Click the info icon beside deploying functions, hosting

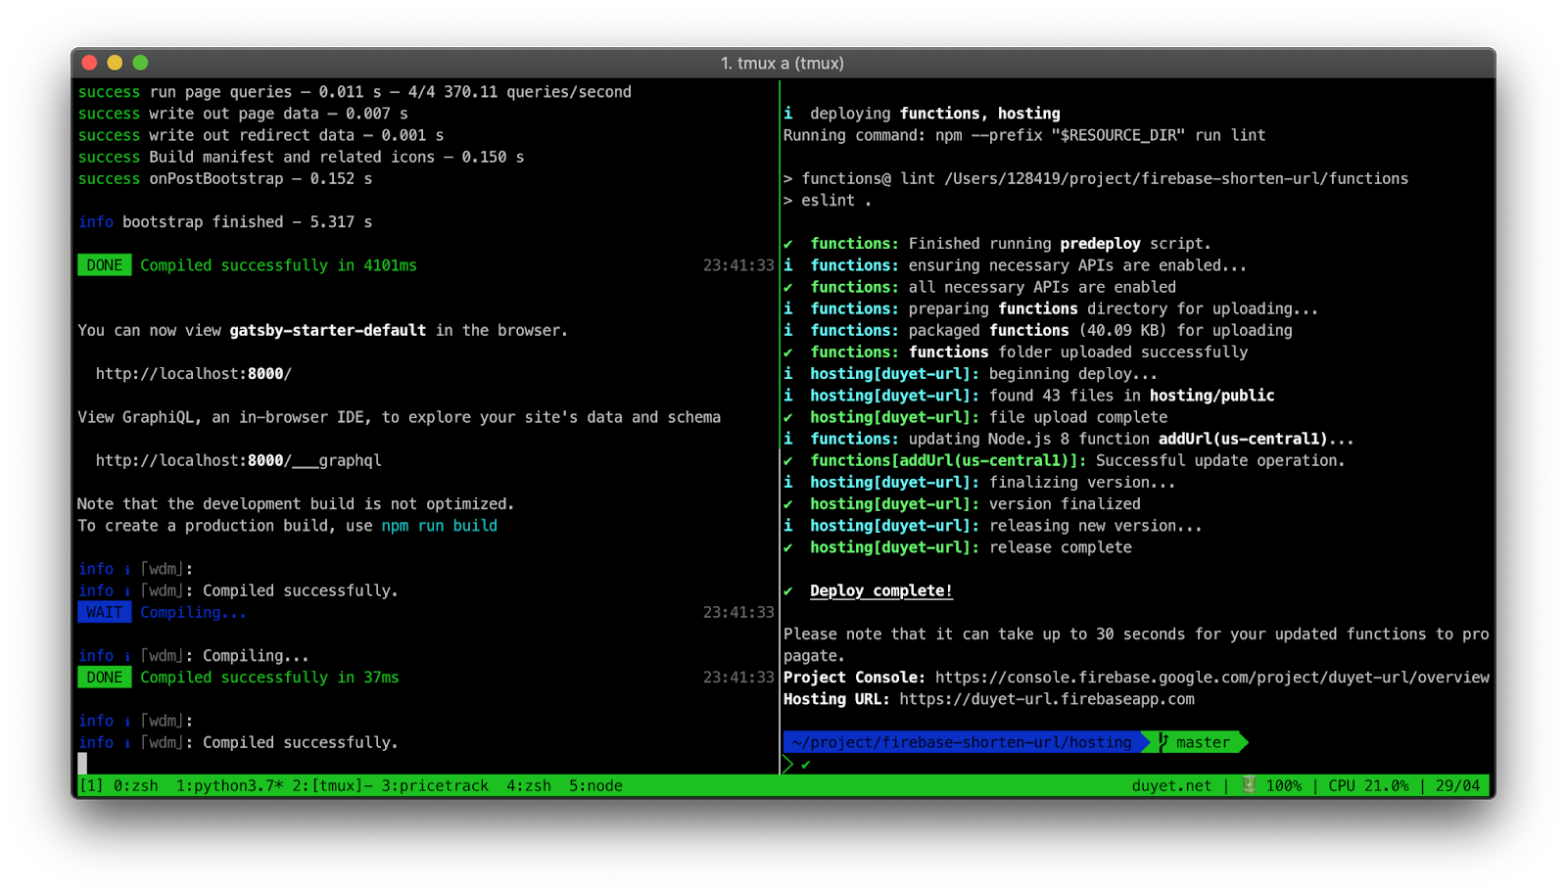(788, 114)
